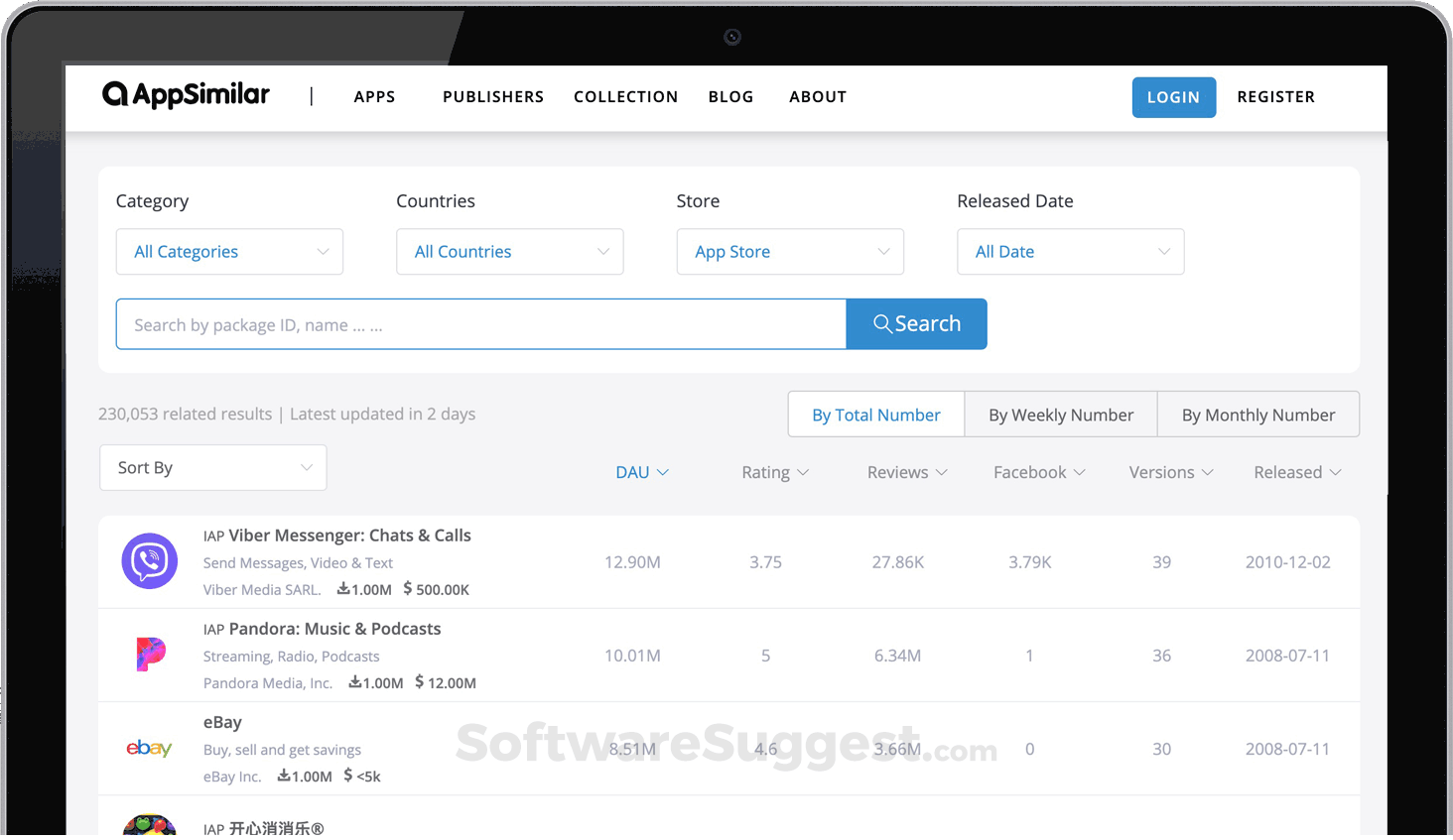The width and height of the screenshot is (1453, 840).
Task: Click the 开心消消乐 app icon
Action: coord(149,826)
